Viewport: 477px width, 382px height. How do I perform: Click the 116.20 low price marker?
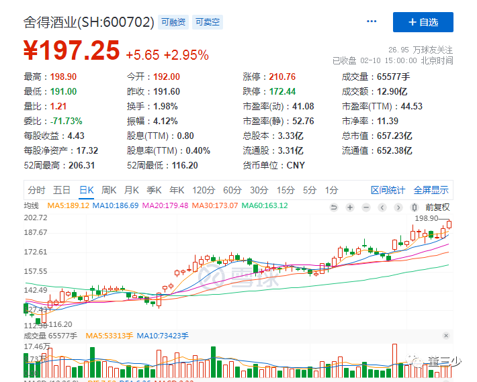tap(60, 324)
